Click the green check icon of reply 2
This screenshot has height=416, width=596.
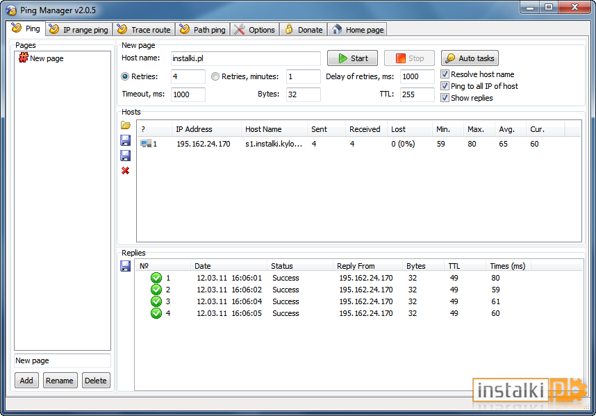click(x=156, y=290)
